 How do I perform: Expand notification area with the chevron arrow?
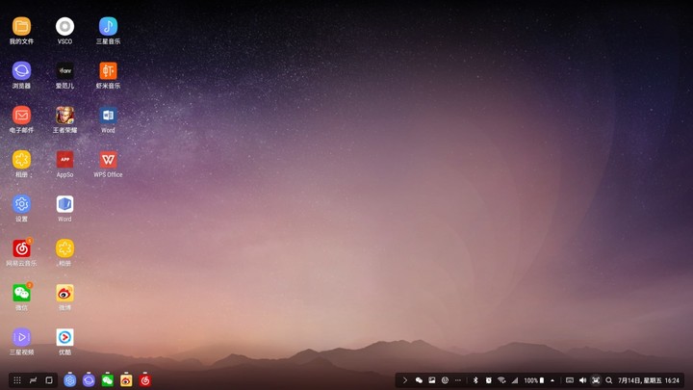[x=405, y=380]
